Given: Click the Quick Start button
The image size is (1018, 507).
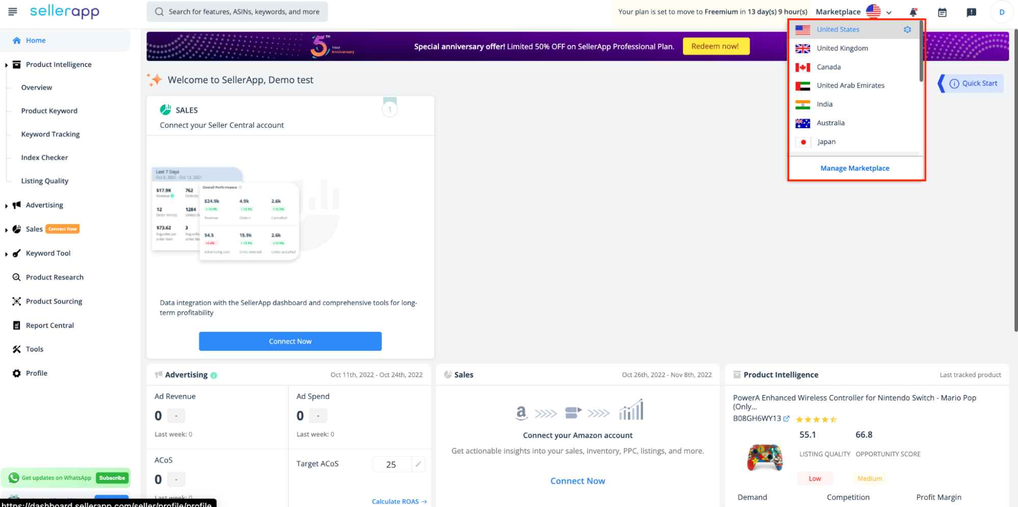Looking at the screenshot, I should [974, 83].
